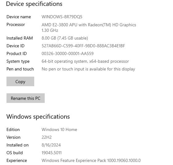
Task: Select the device name value WINDOWS-8R79DQ5
Action: pos(62,17)
